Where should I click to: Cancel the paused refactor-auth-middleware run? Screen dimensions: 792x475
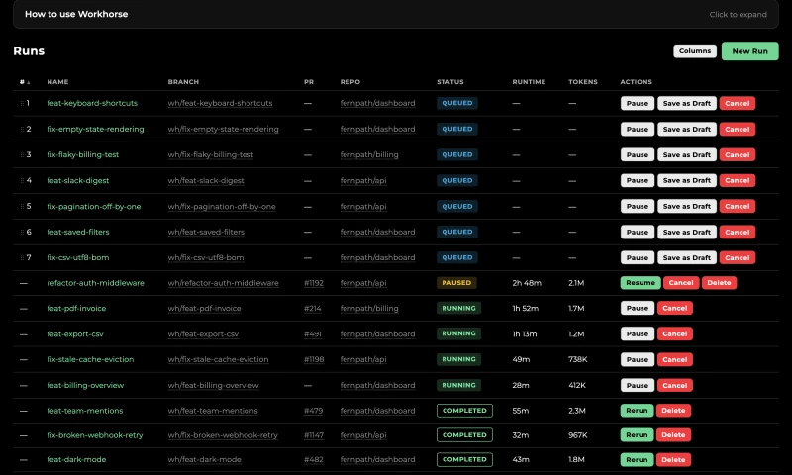click(681, 283)
